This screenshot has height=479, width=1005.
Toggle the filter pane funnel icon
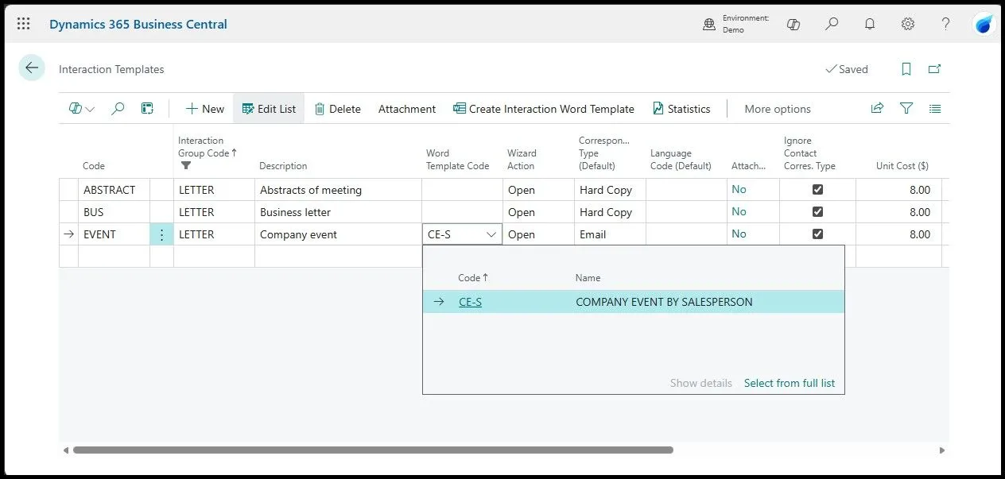[906, 109]
